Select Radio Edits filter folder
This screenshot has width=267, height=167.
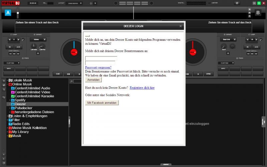tap(19, 124)
